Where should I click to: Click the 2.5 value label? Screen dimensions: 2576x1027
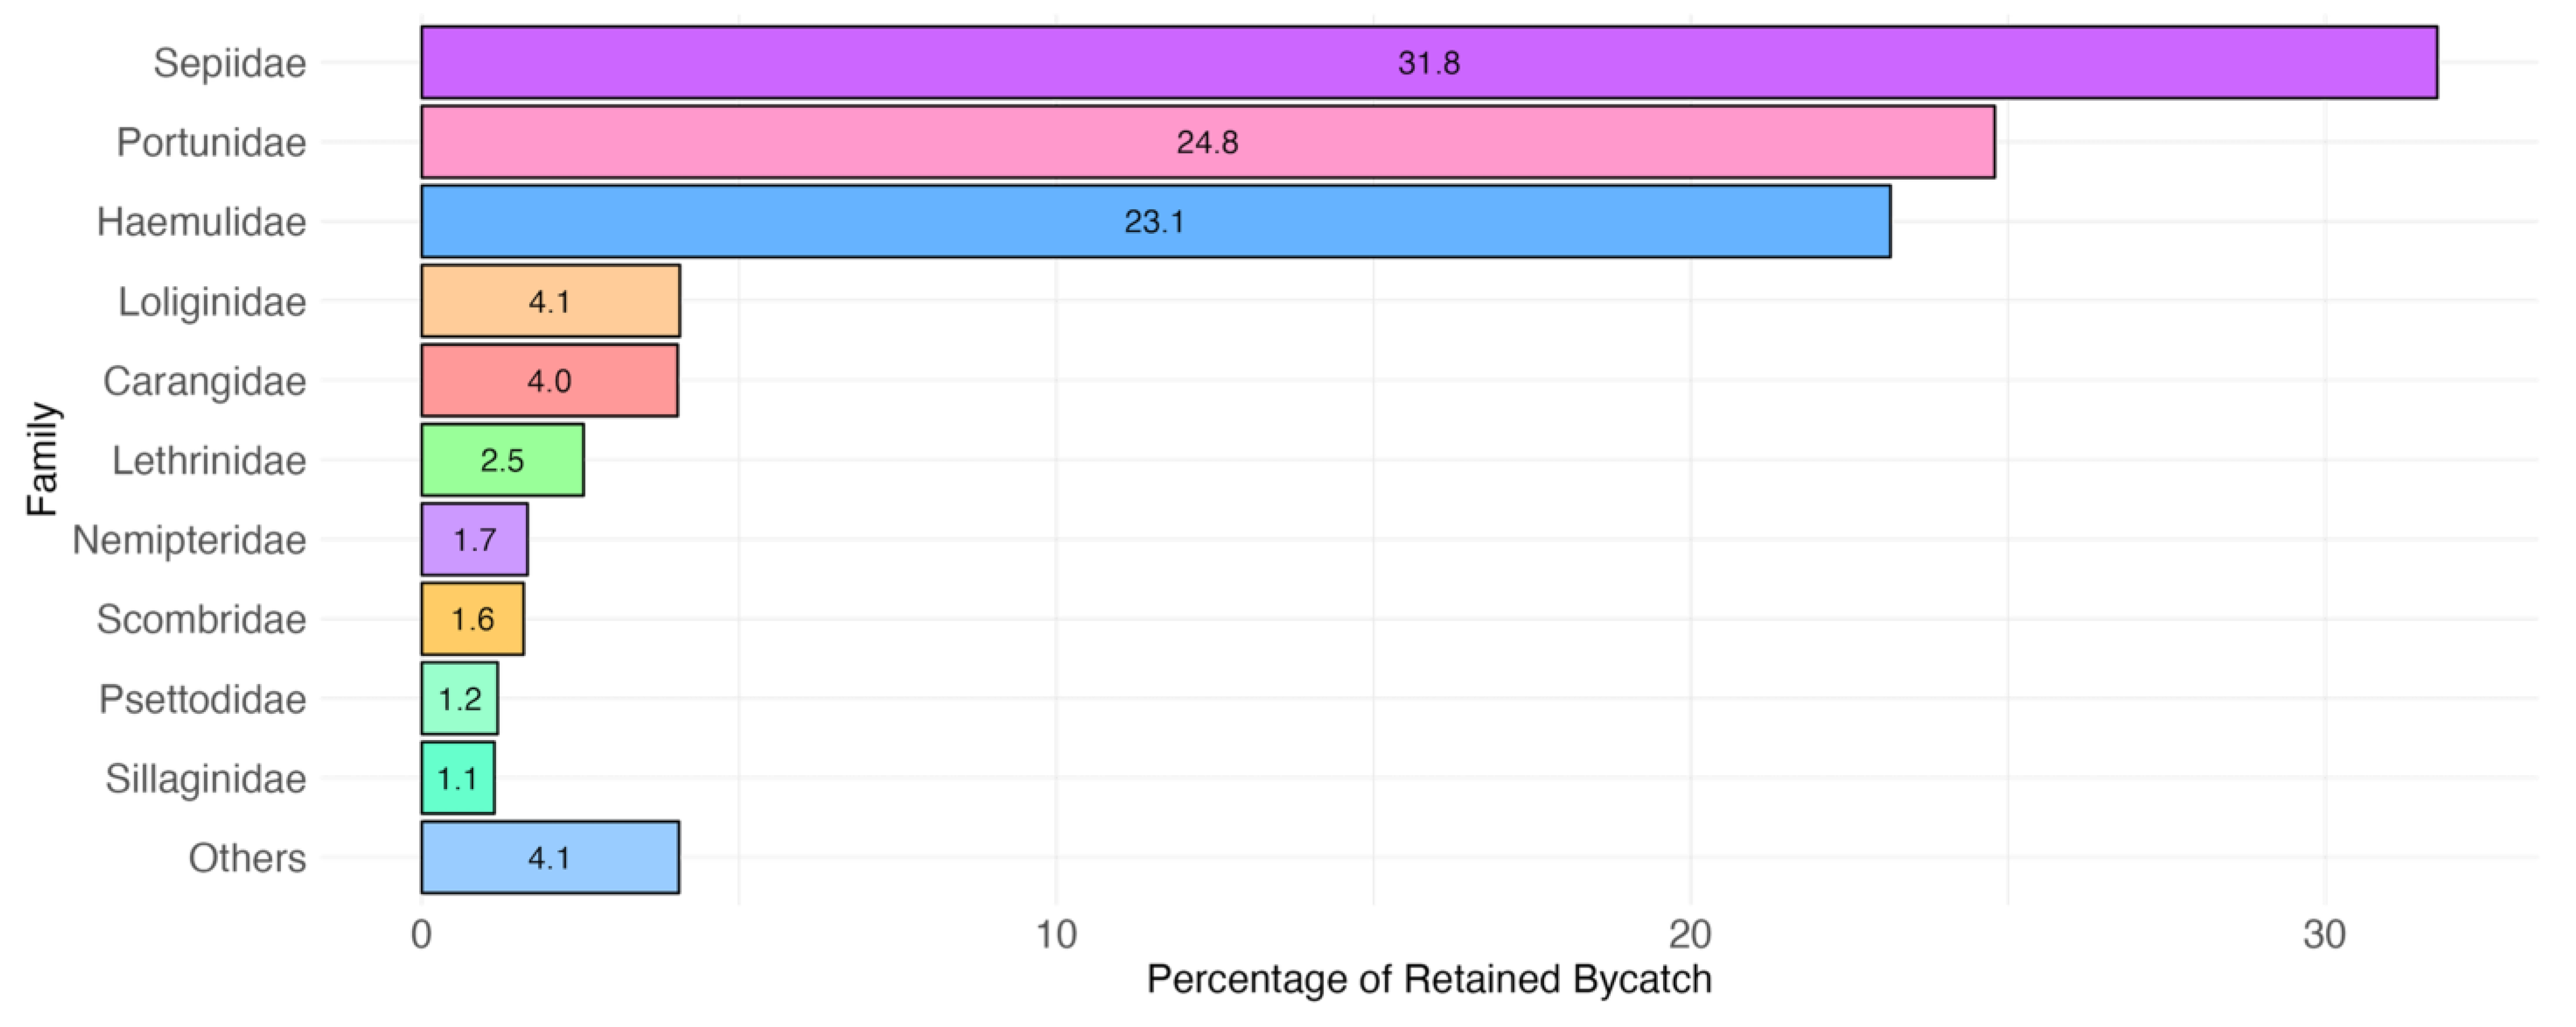501,460
